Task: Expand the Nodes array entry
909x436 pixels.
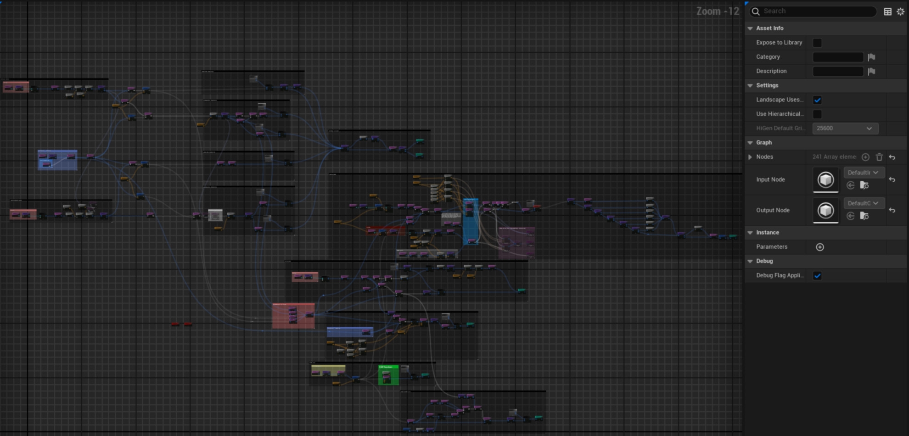Action: coord(750,157)
